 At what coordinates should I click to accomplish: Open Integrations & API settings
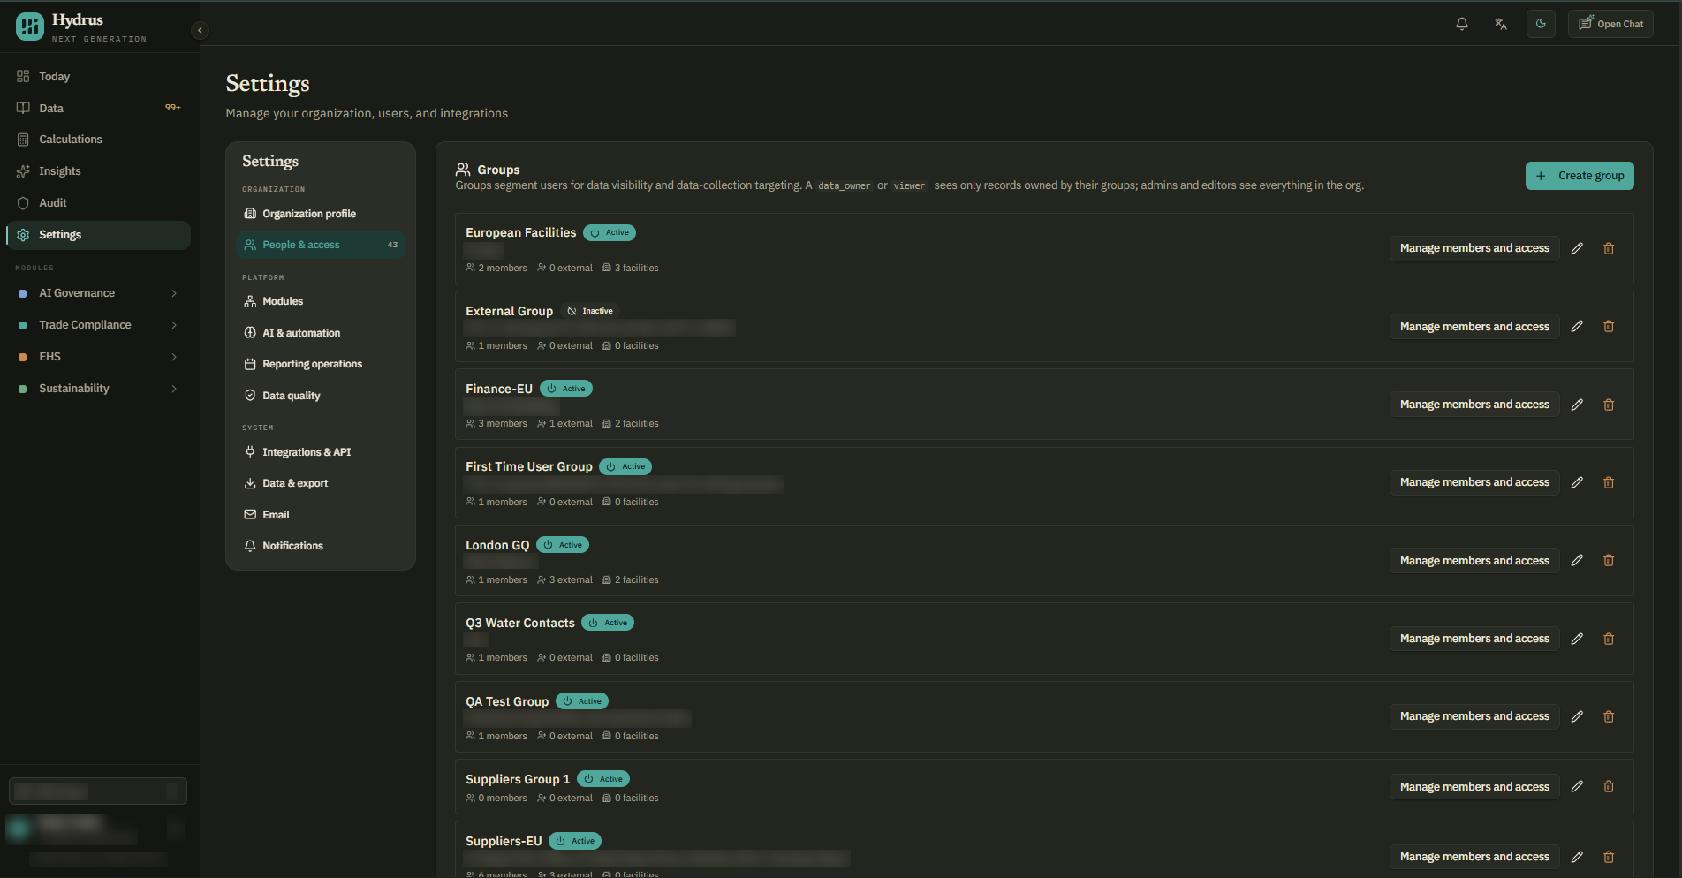pos(321,452)
